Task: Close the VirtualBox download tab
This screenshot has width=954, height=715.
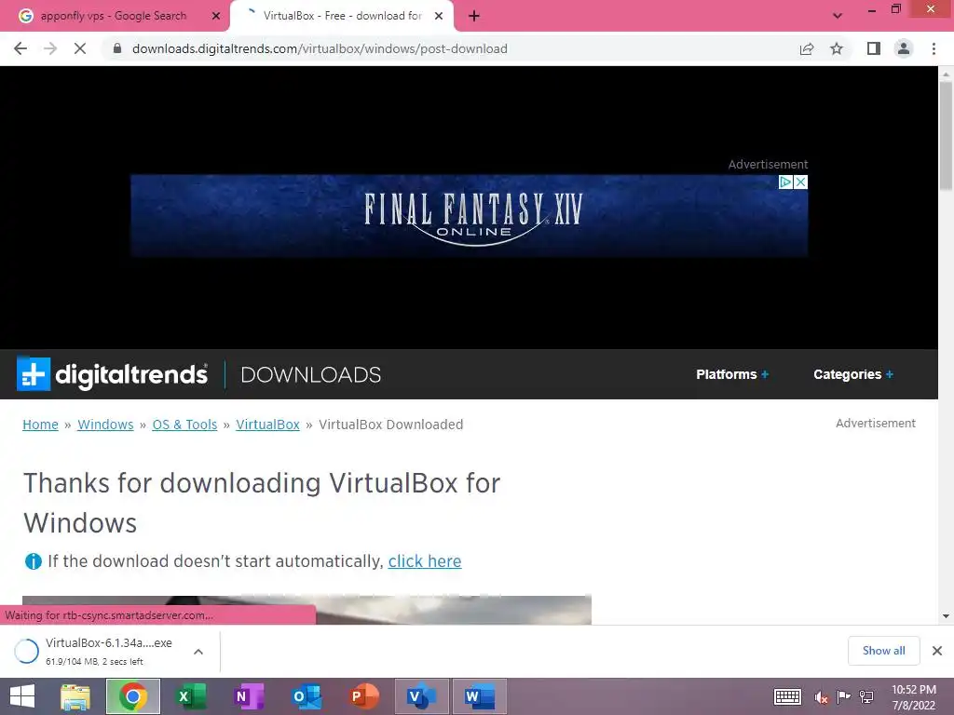Action: click(x=439, y=16)
